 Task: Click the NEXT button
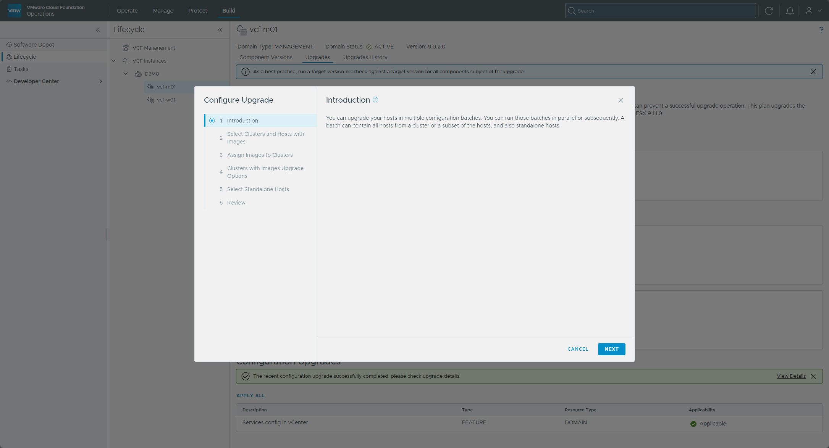point(611,349)
